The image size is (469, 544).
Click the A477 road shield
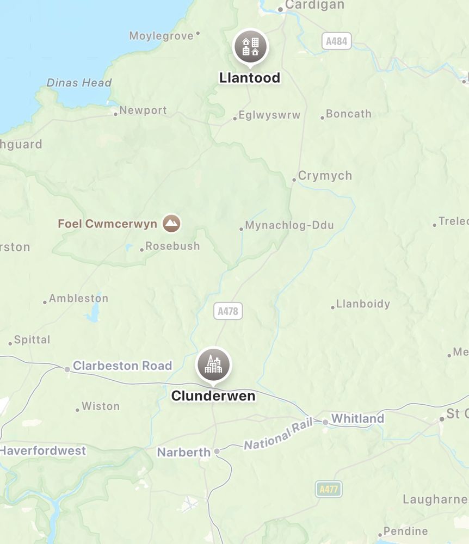pyautogui.click(x=329, y=489)
